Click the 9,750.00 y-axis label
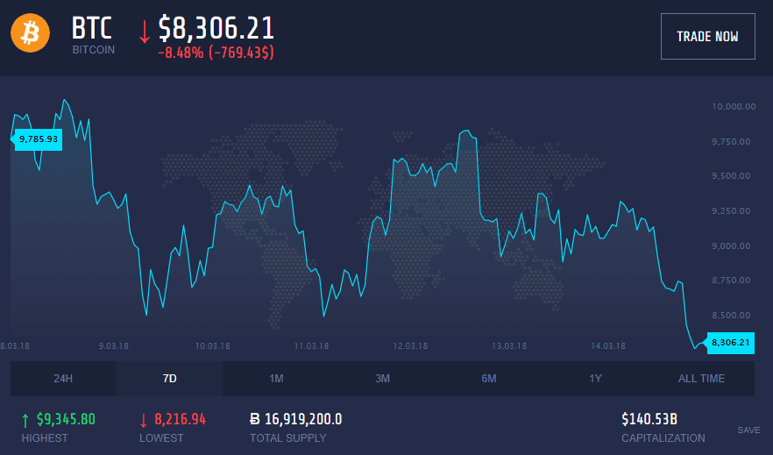This screenshot has width=773, height=455. tap(731, 141)
